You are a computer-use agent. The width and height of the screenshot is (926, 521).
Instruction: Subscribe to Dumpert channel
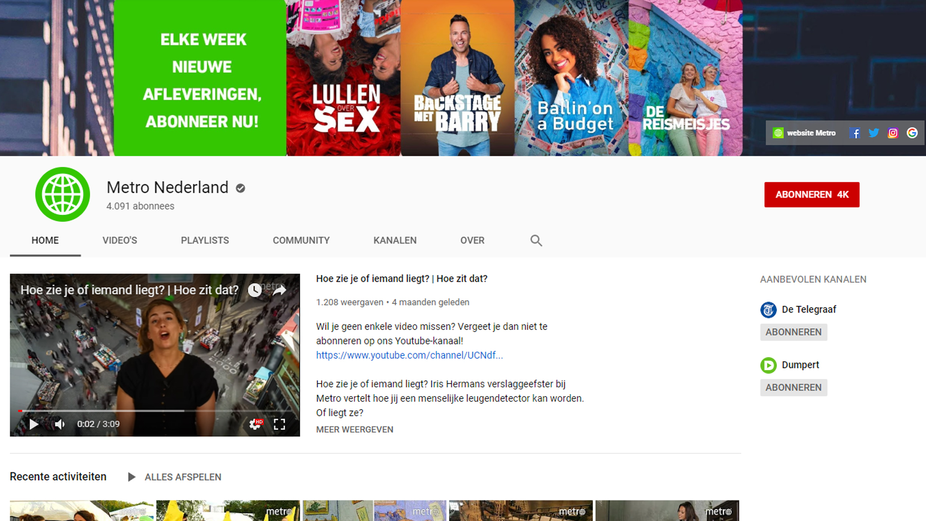(x=793, y=388)
